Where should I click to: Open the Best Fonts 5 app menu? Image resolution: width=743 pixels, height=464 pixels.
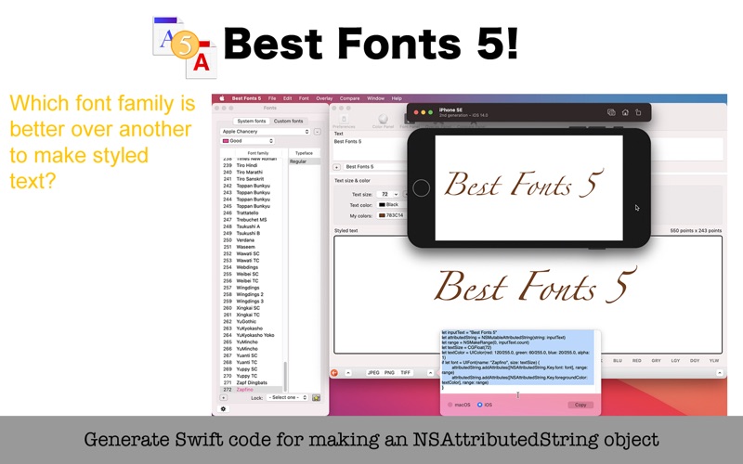(x=246, y=98)
